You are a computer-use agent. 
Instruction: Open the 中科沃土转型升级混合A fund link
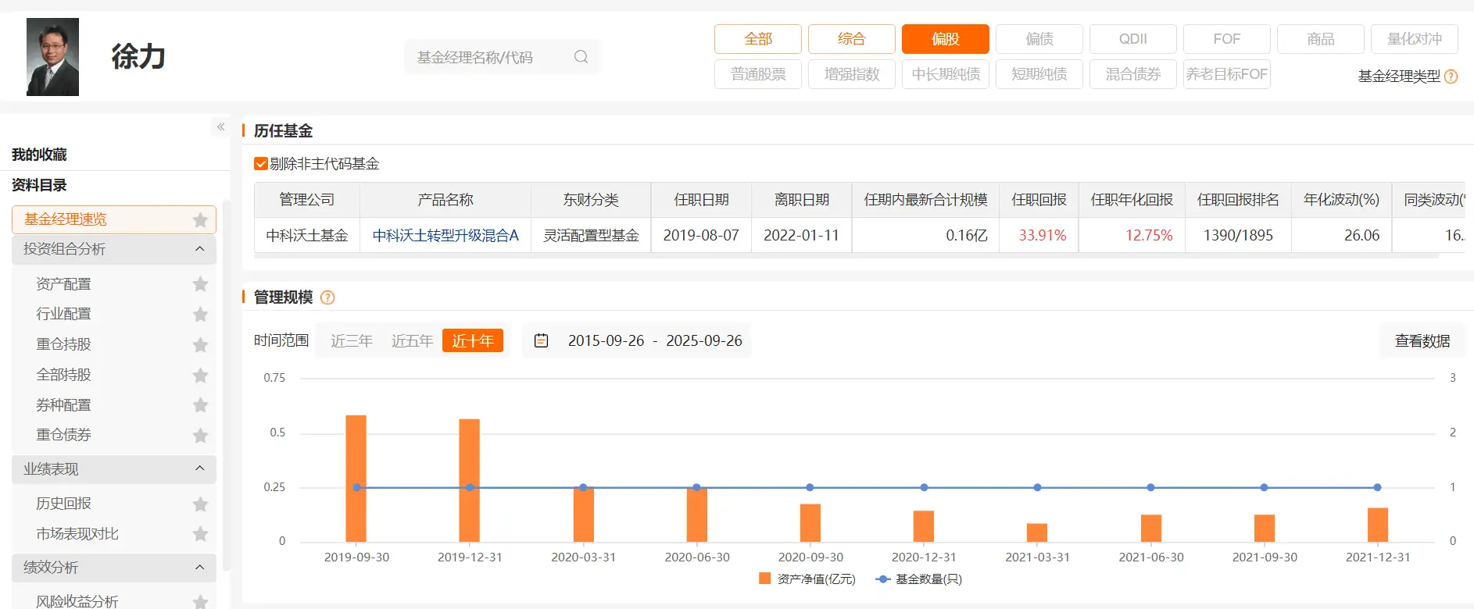(445, 236)
